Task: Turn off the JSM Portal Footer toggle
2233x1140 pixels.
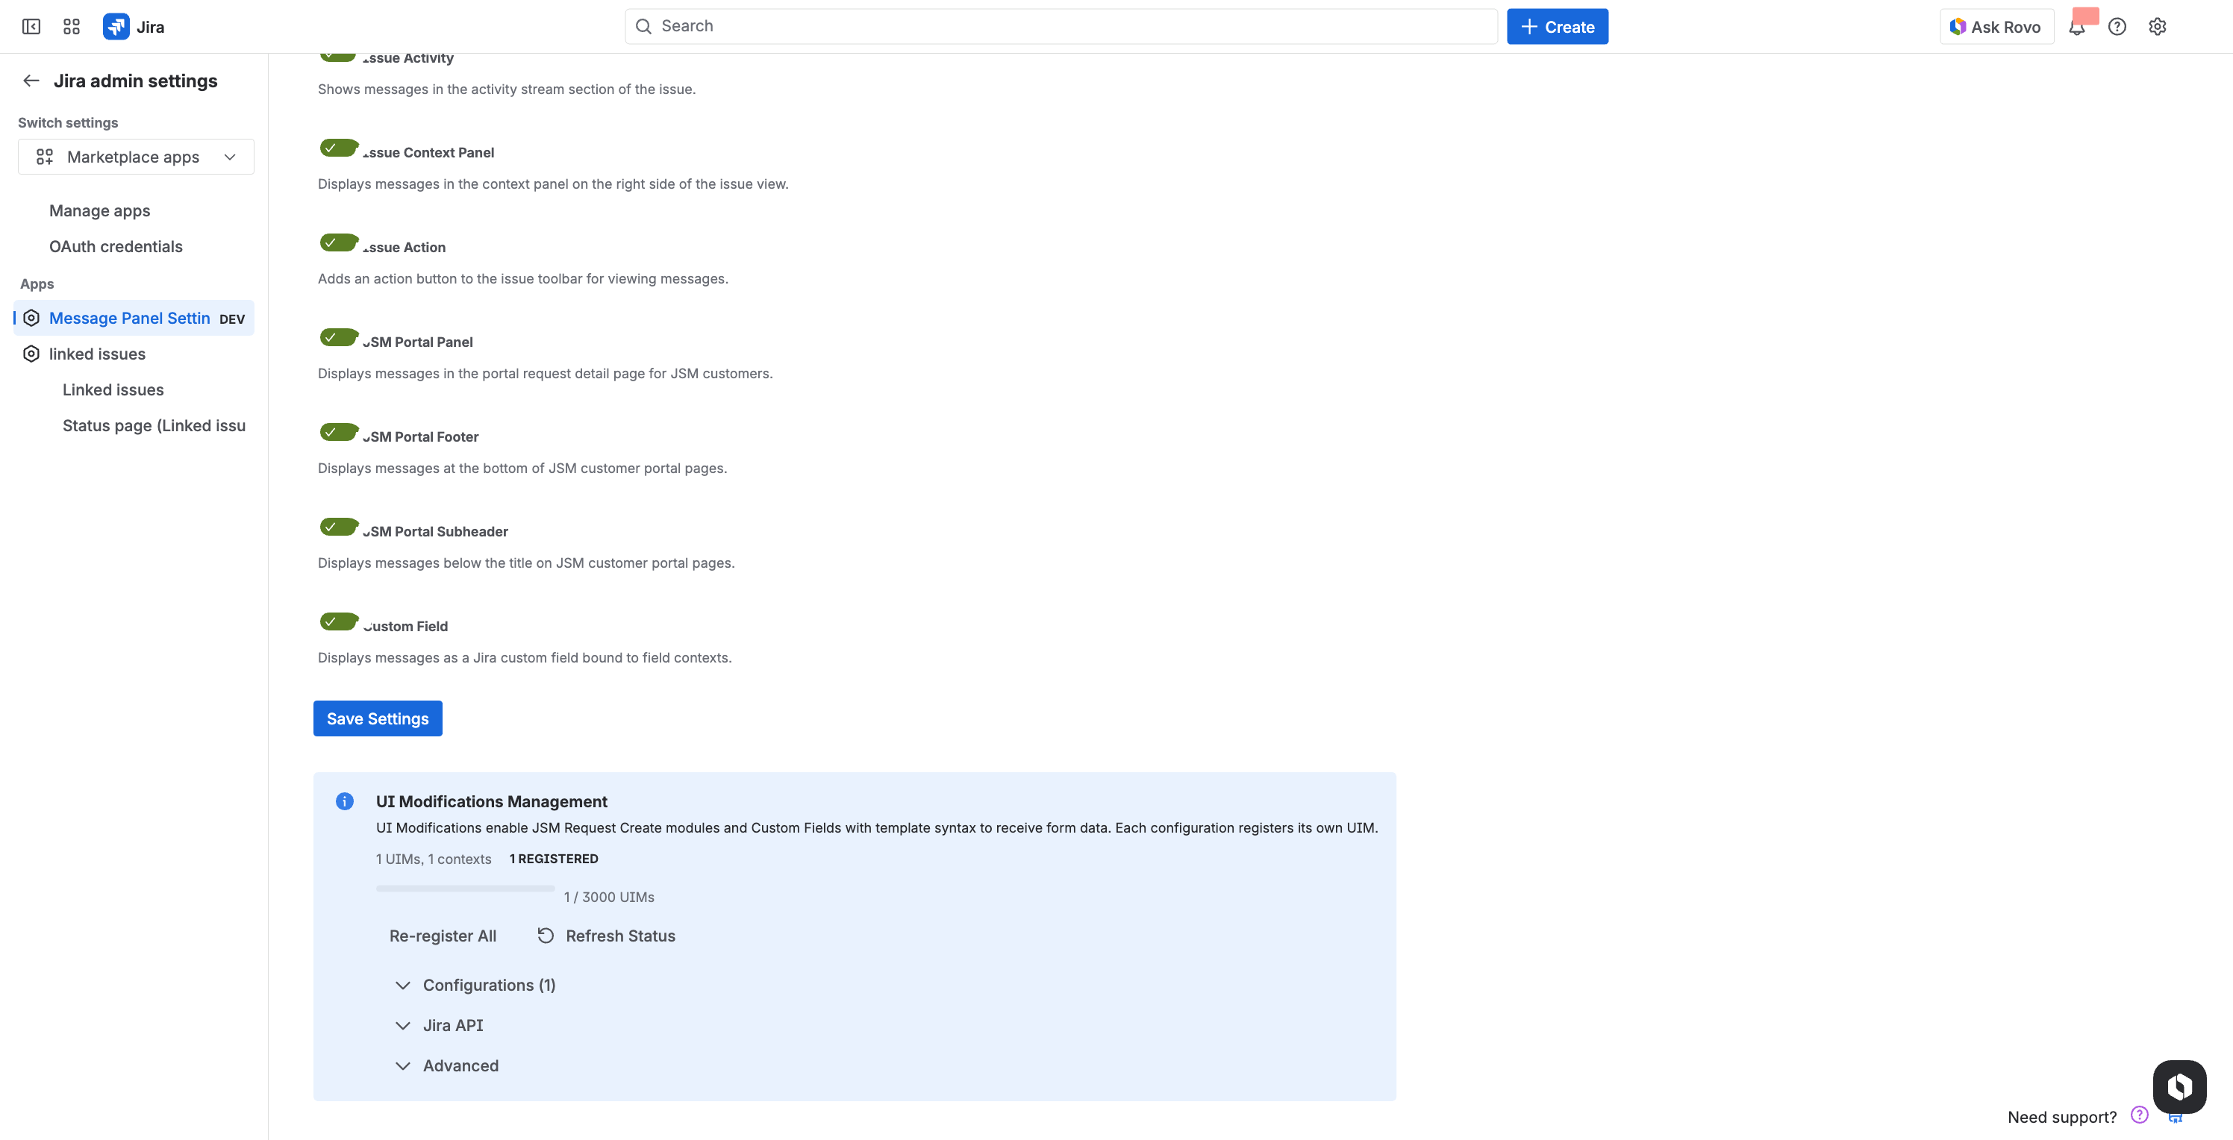Action: (338, 431)
